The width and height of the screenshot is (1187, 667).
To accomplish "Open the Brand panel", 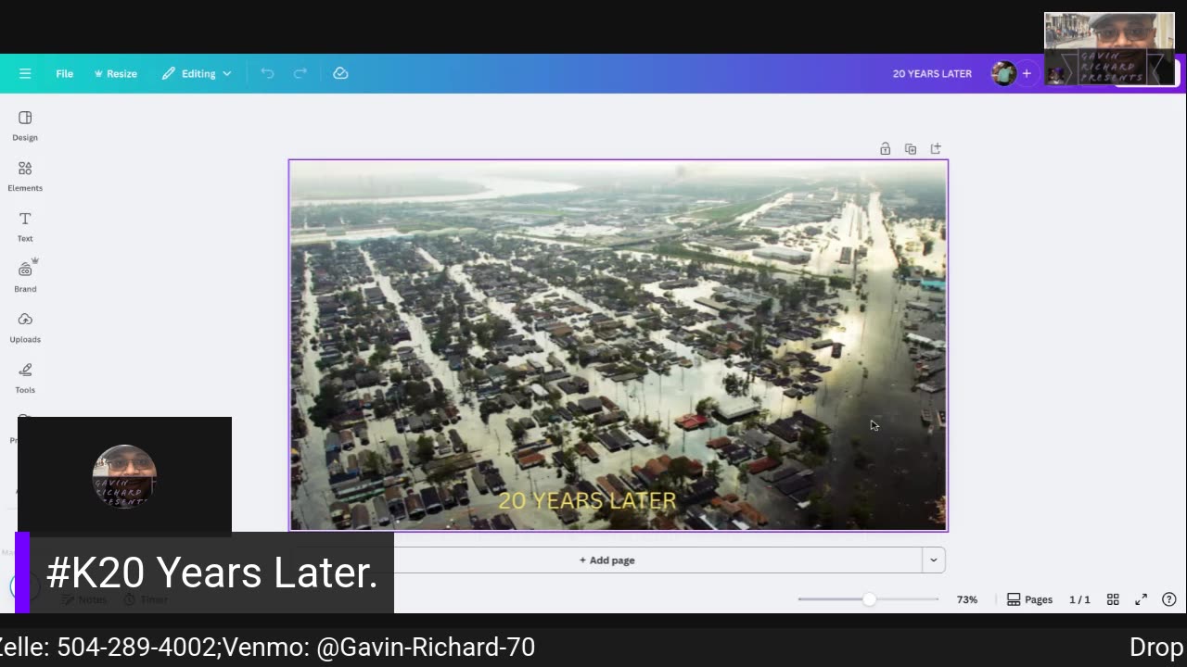I will pyautogui.click(x=25, y=277).
